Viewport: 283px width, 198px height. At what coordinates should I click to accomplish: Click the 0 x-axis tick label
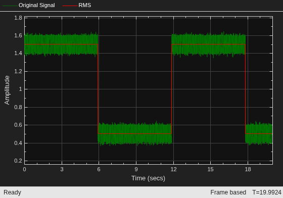coord(25,169)
